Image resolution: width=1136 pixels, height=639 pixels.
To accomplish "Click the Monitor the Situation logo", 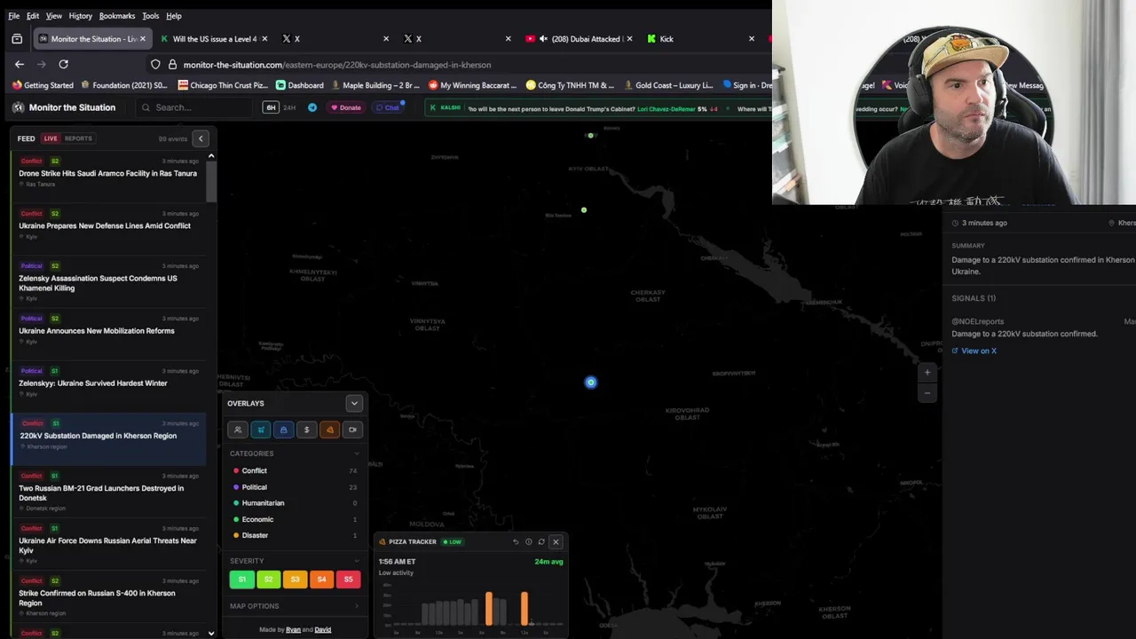I will (x=64, y=107).
